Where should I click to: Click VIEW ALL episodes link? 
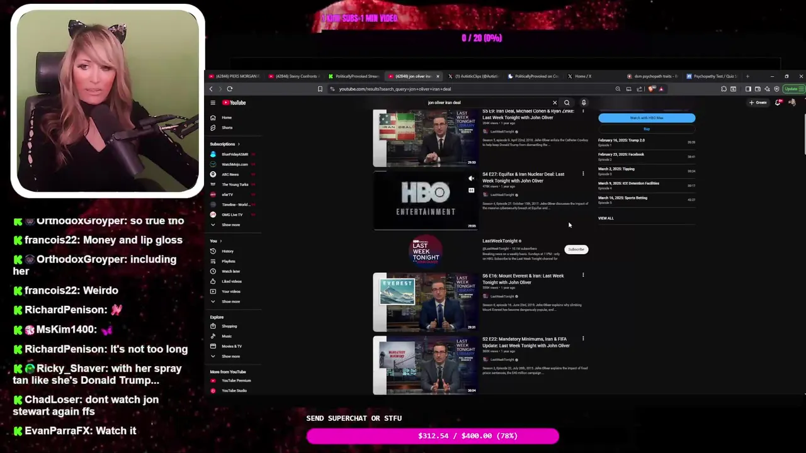pos(606,218)
